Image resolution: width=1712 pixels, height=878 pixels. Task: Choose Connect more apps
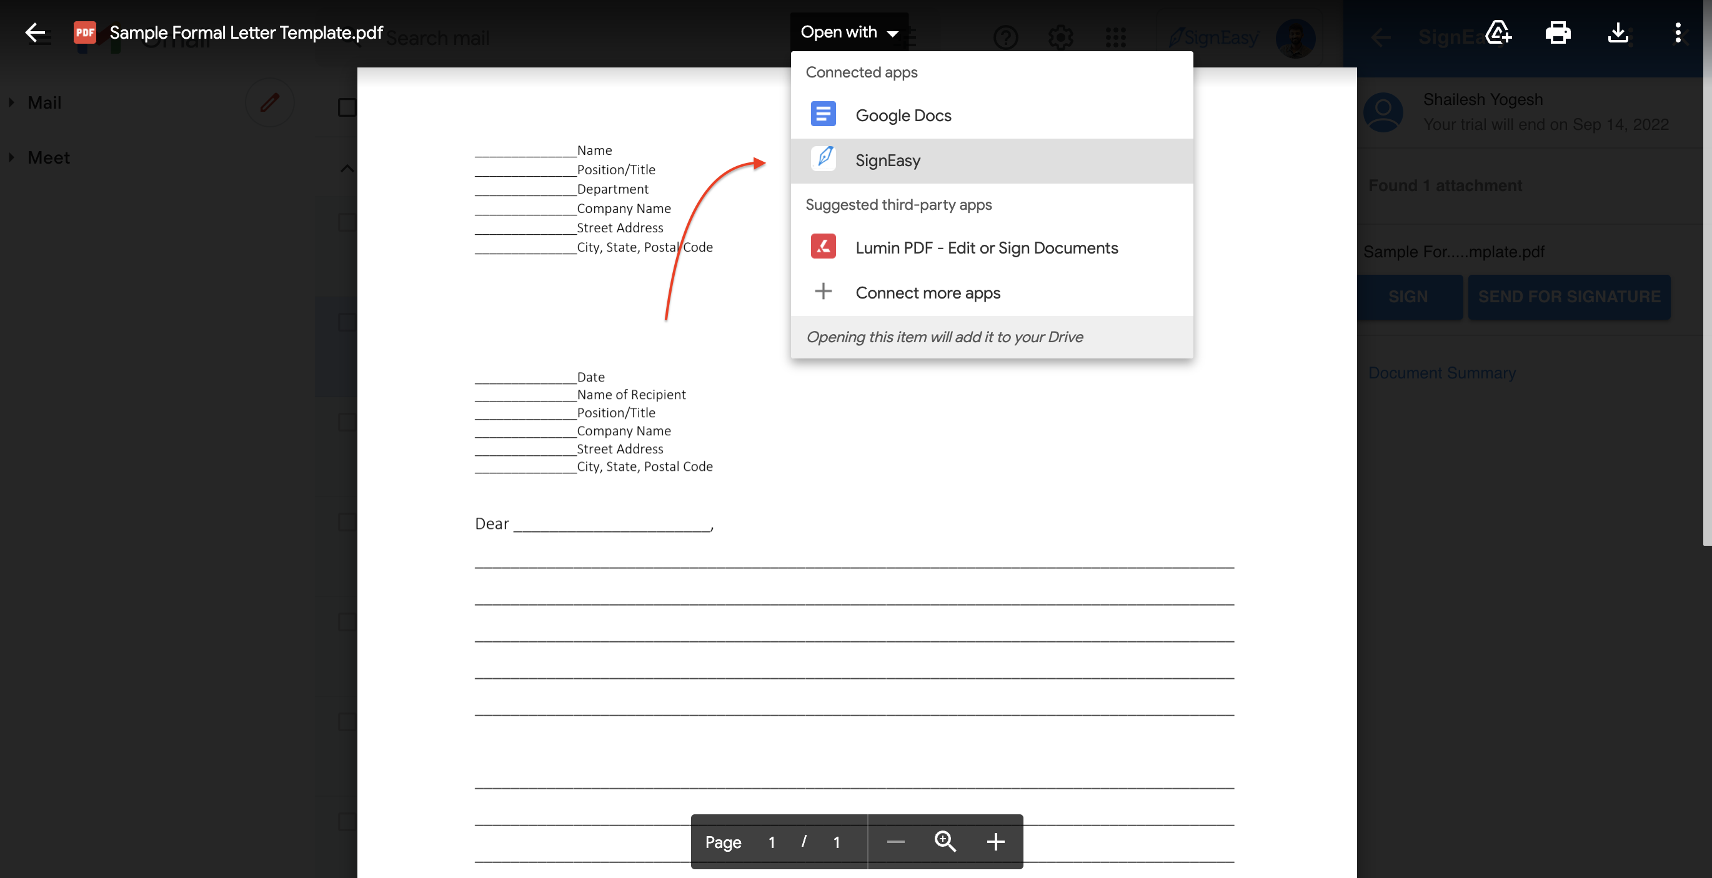point(992,293)
